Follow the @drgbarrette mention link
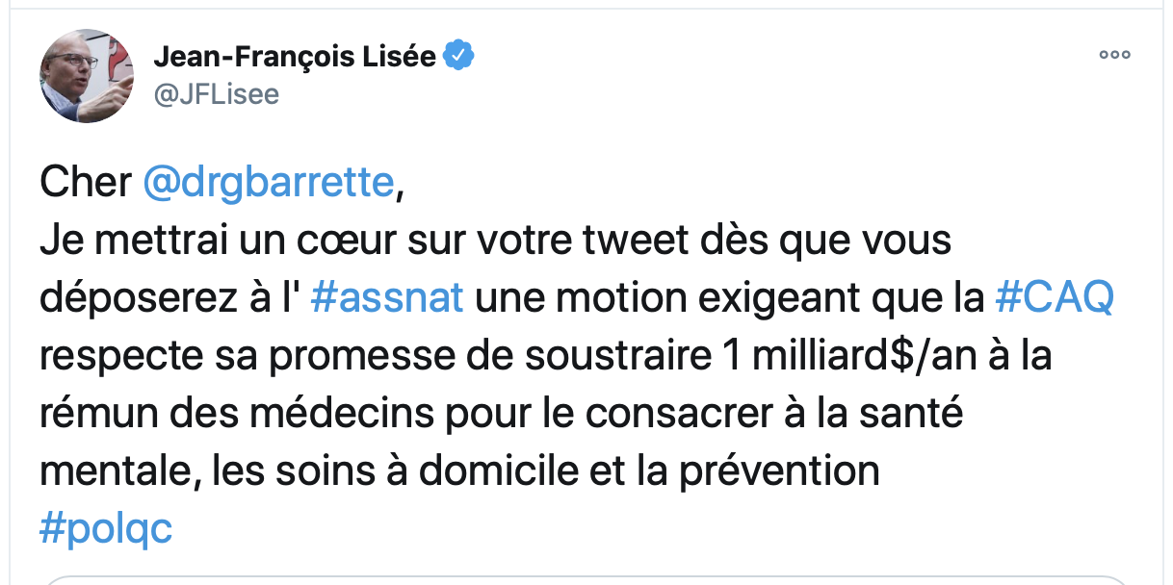 pyautogui.click(x=269, y=183)
